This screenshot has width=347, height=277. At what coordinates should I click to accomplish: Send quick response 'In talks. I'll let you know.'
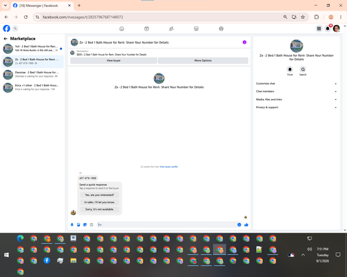(x=99, y=202)
